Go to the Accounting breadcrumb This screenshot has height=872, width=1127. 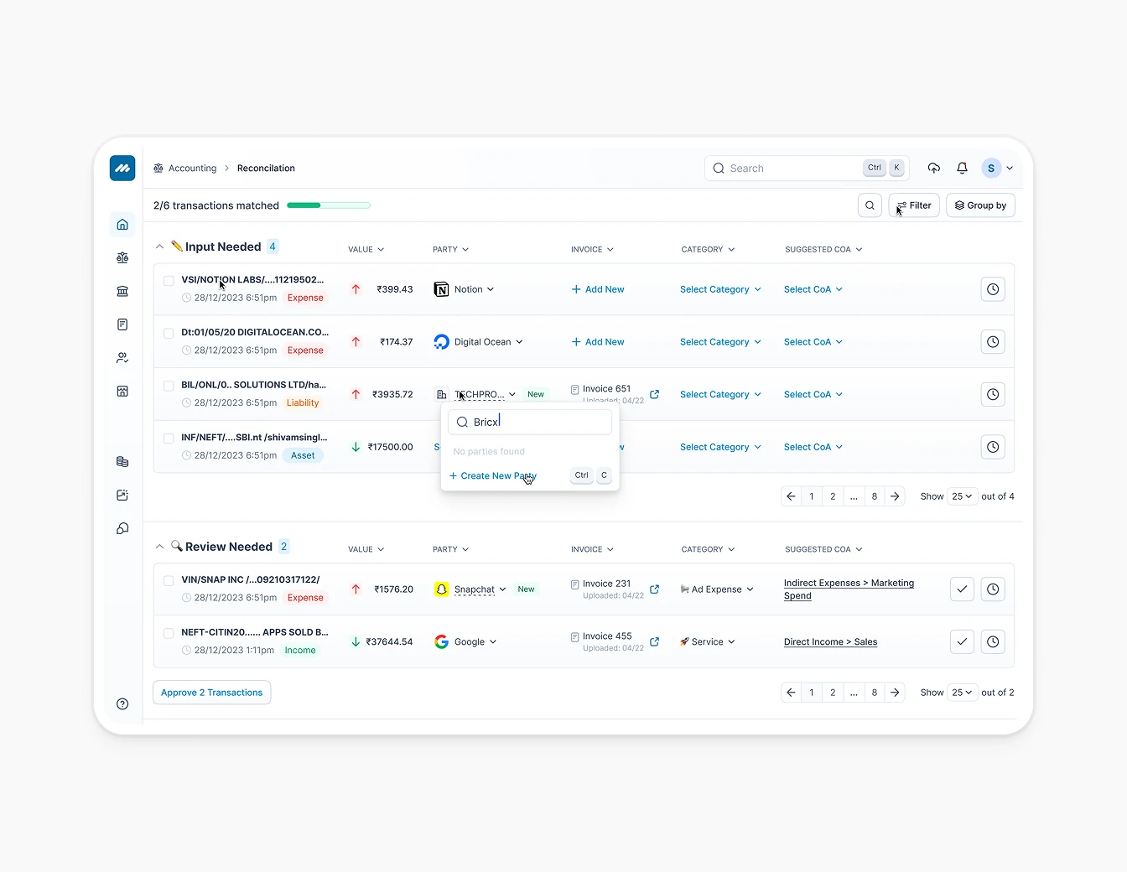192,169
